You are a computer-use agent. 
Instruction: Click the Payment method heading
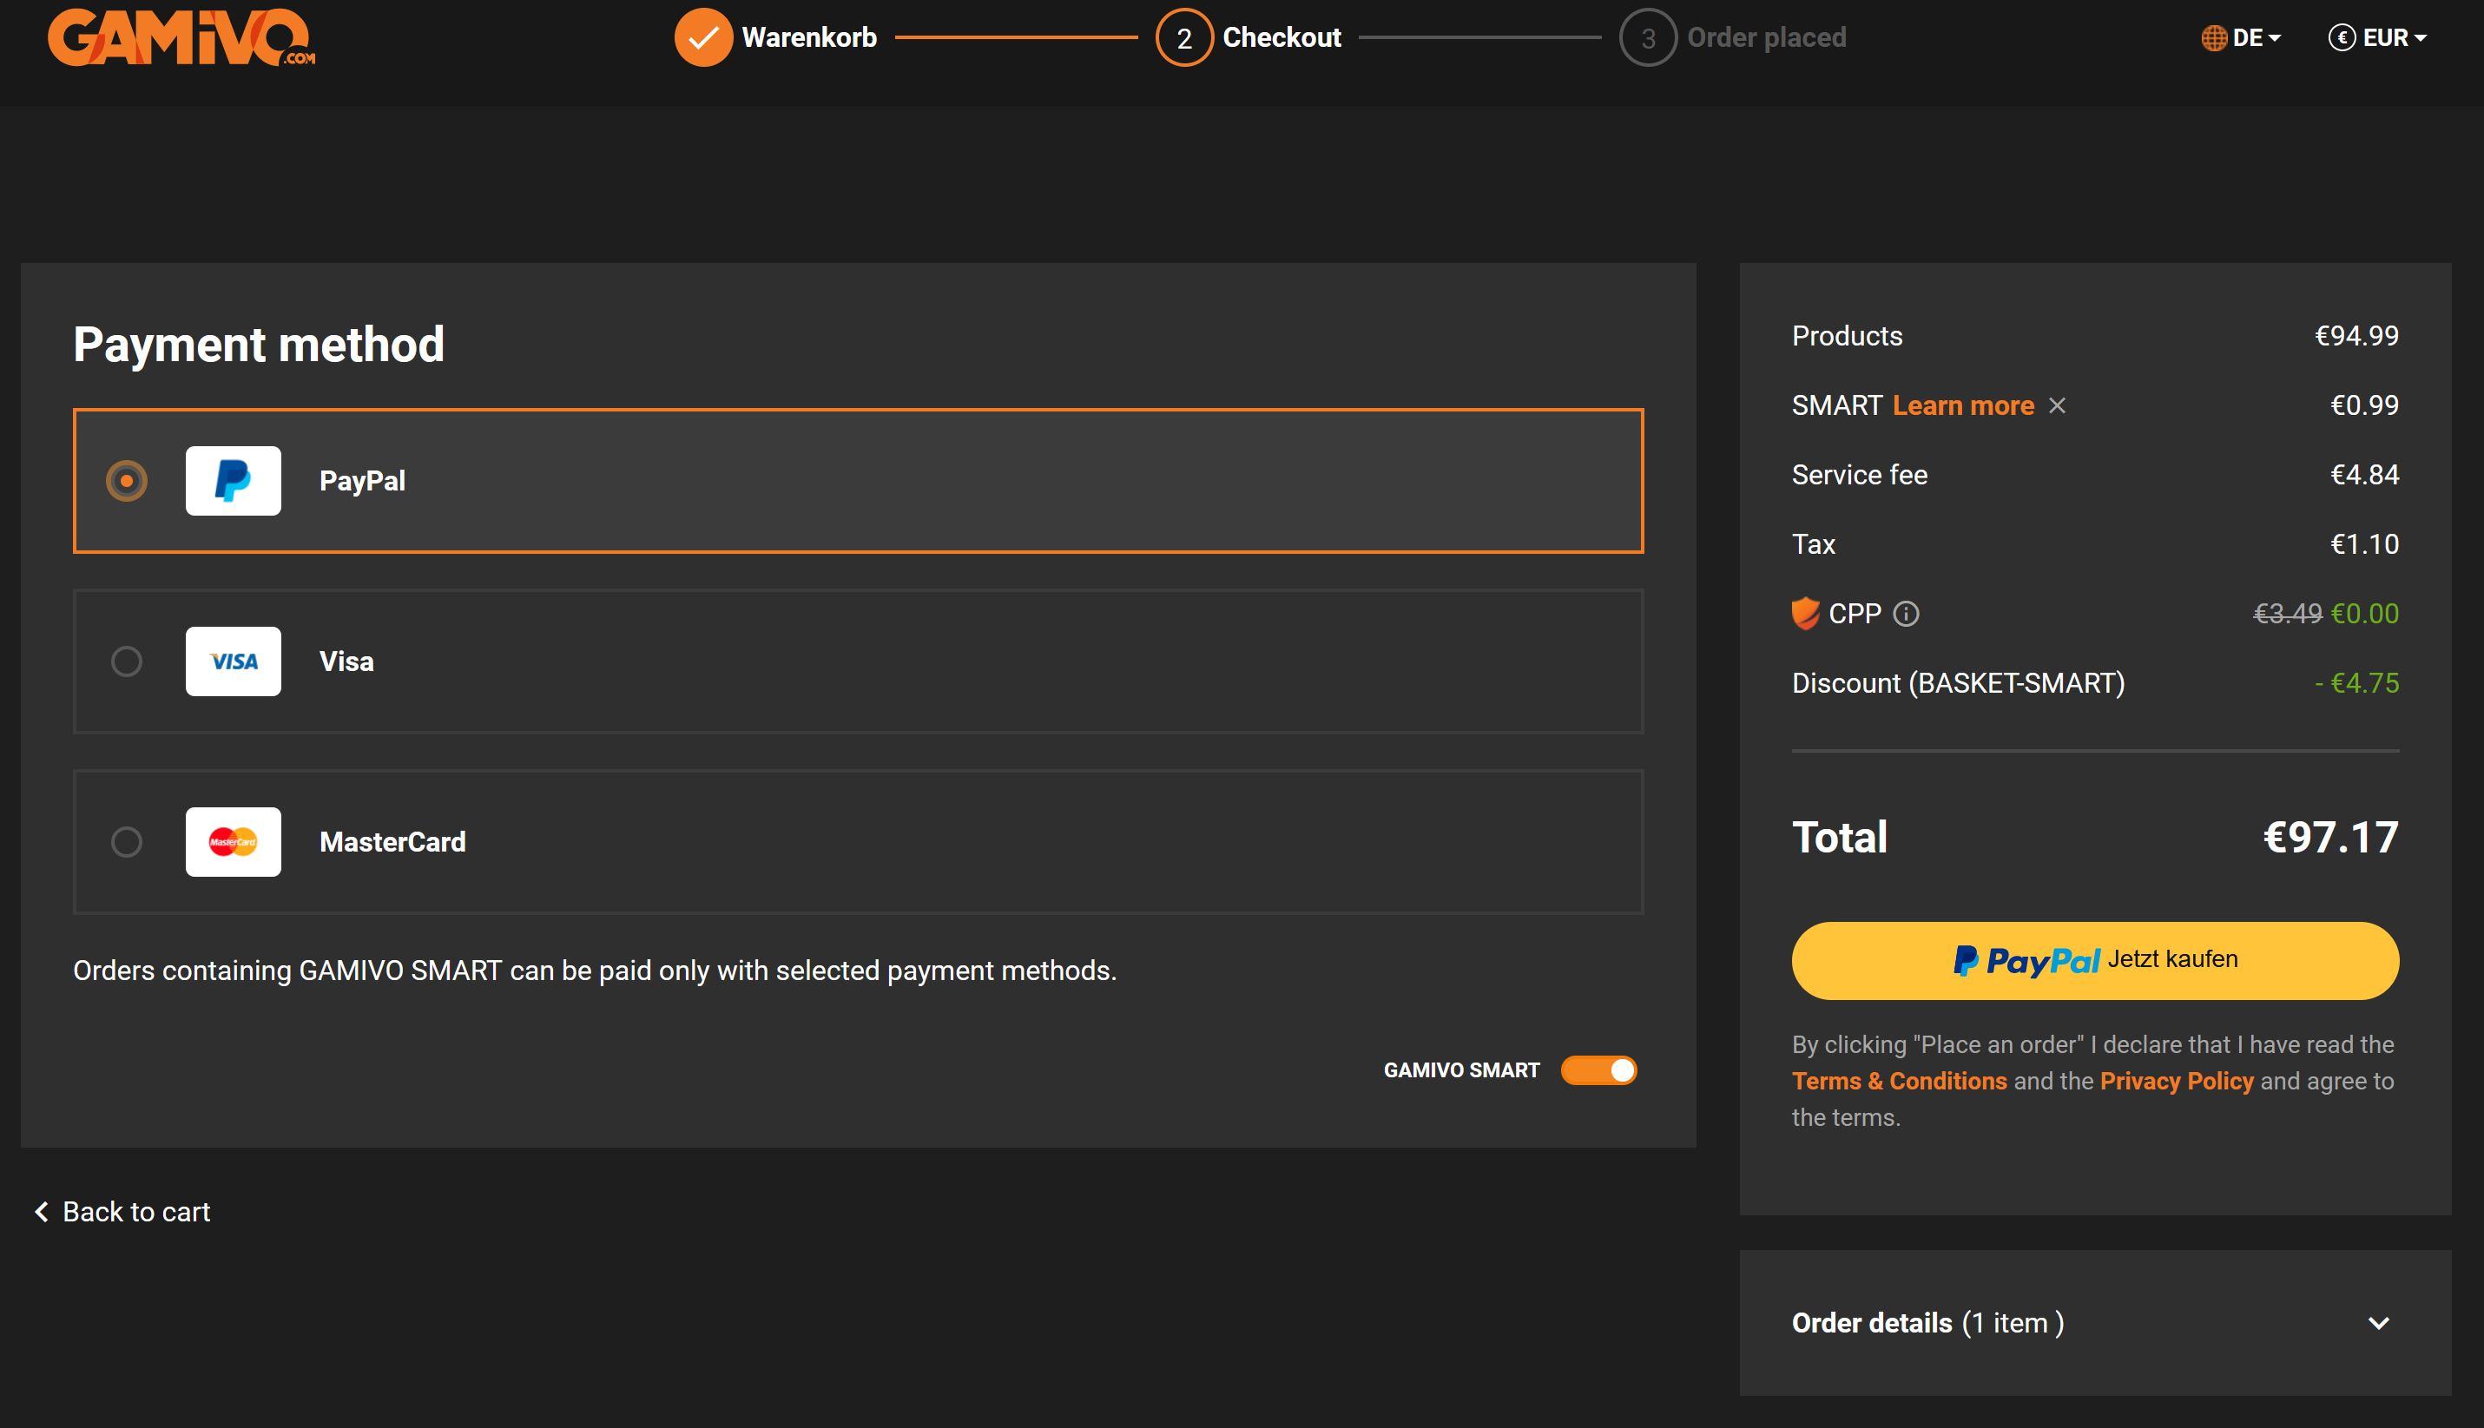click(x=259, y=345)
